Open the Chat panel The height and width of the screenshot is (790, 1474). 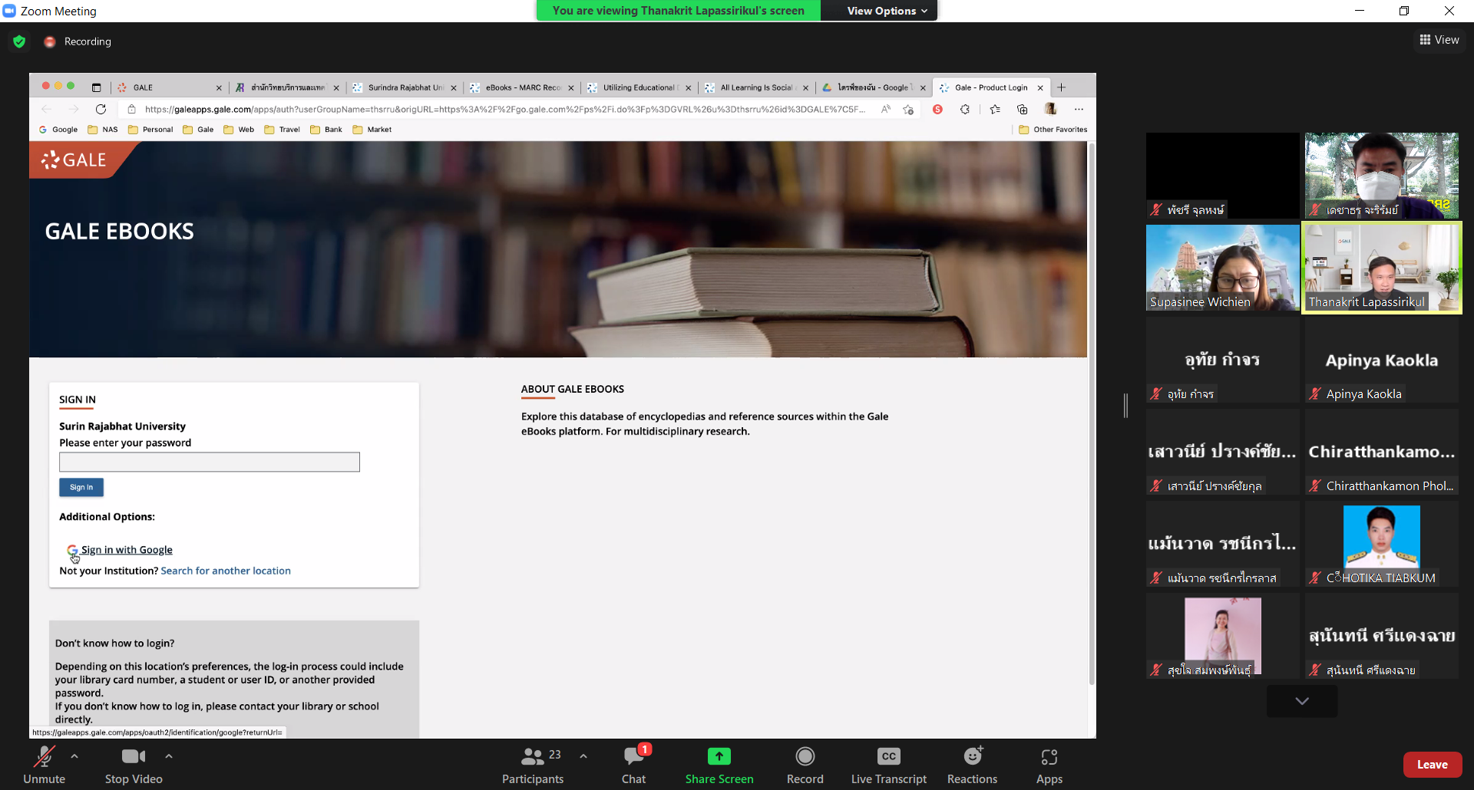(633, 765)
